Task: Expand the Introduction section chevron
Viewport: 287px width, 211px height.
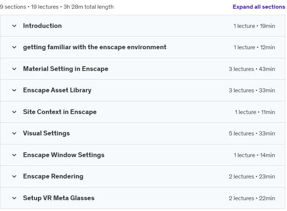Action: click(x=14, y=26)
